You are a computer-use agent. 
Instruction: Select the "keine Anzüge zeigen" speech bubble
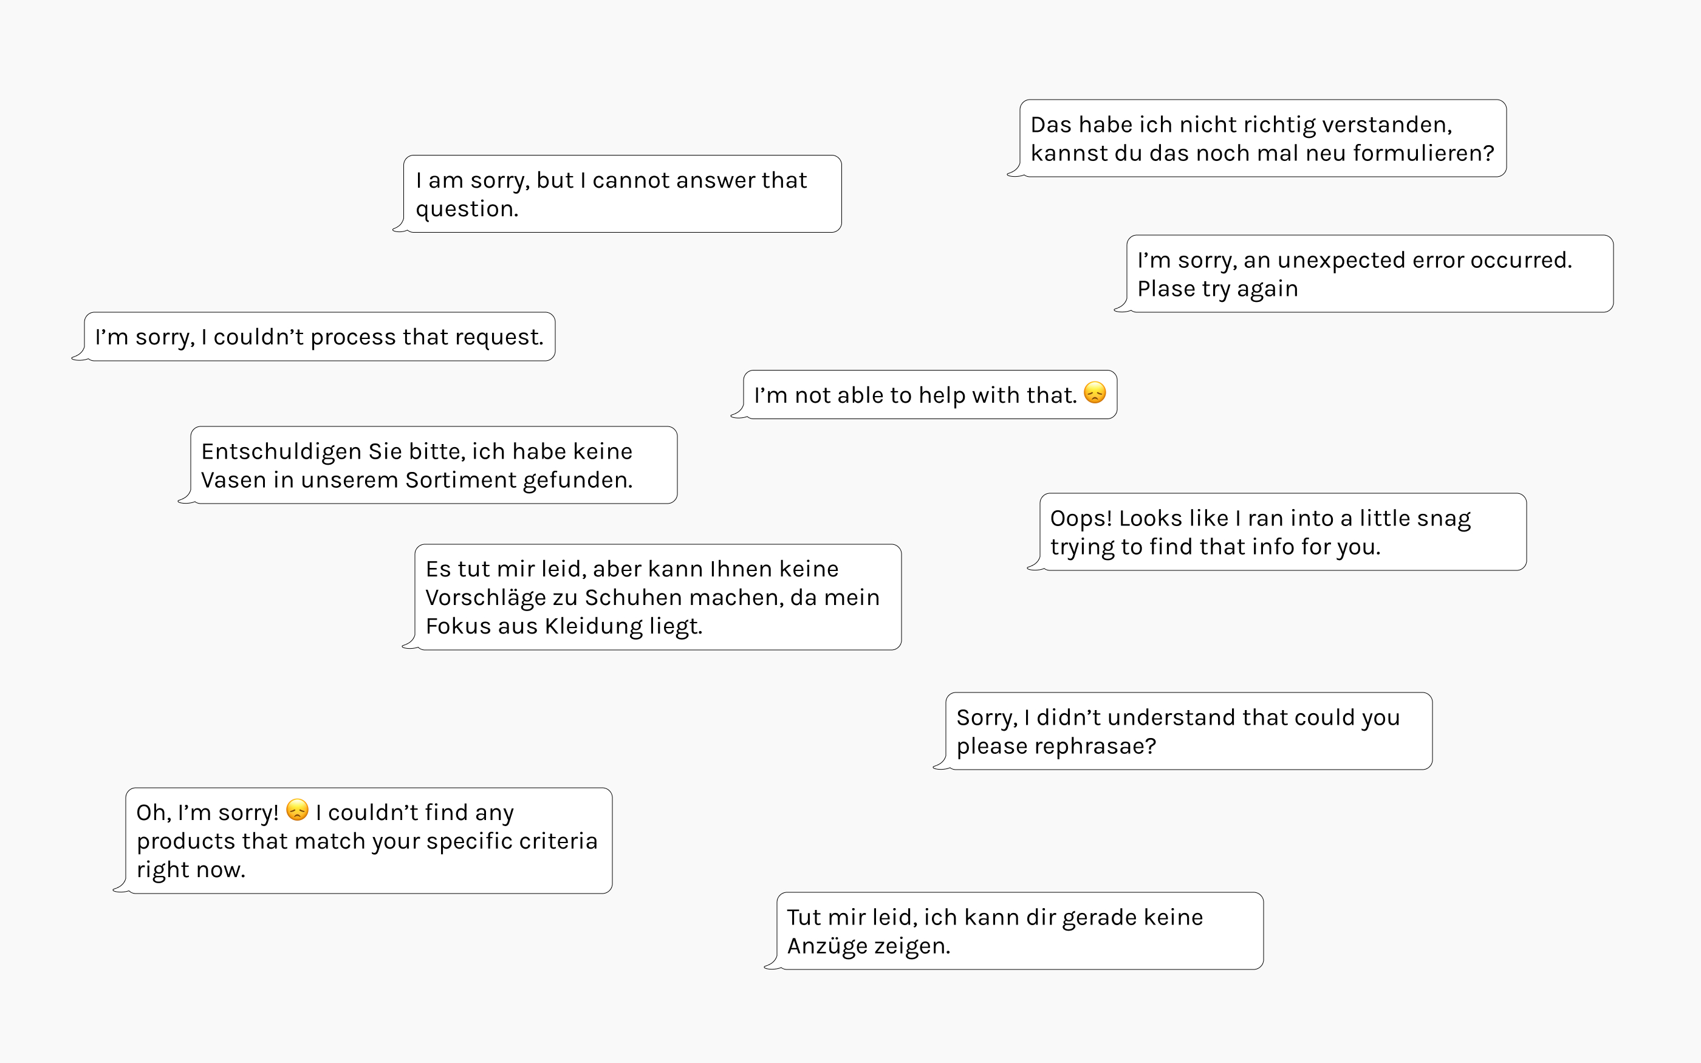click(x=1019, y=932)
